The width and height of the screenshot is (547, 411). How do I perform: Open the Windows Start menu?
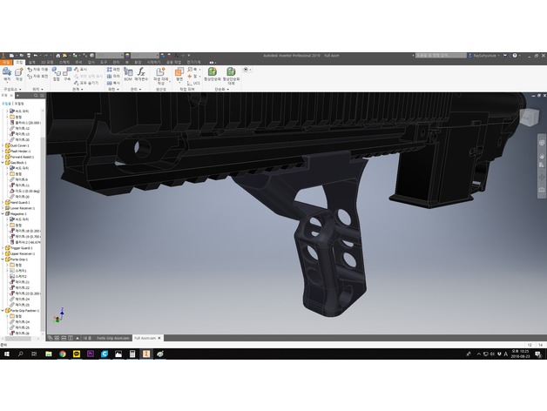pos(7,354)
